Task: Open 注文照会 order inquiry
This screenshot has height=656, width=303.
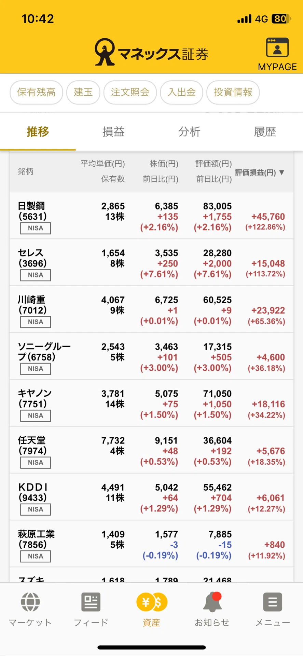Action: [x=130, y=92]
